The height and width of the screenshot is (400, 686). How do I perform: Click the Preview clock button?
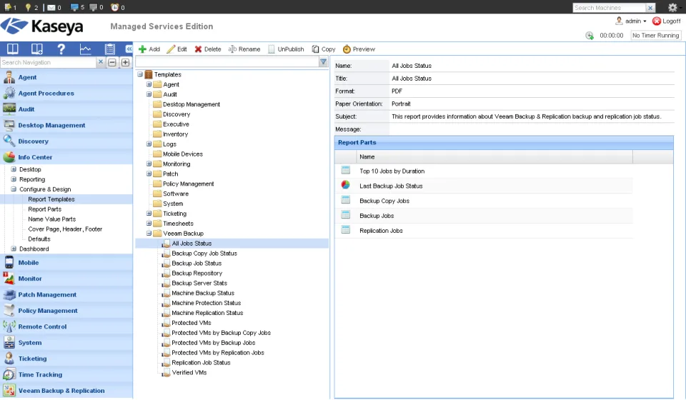[x=359, y=49]
